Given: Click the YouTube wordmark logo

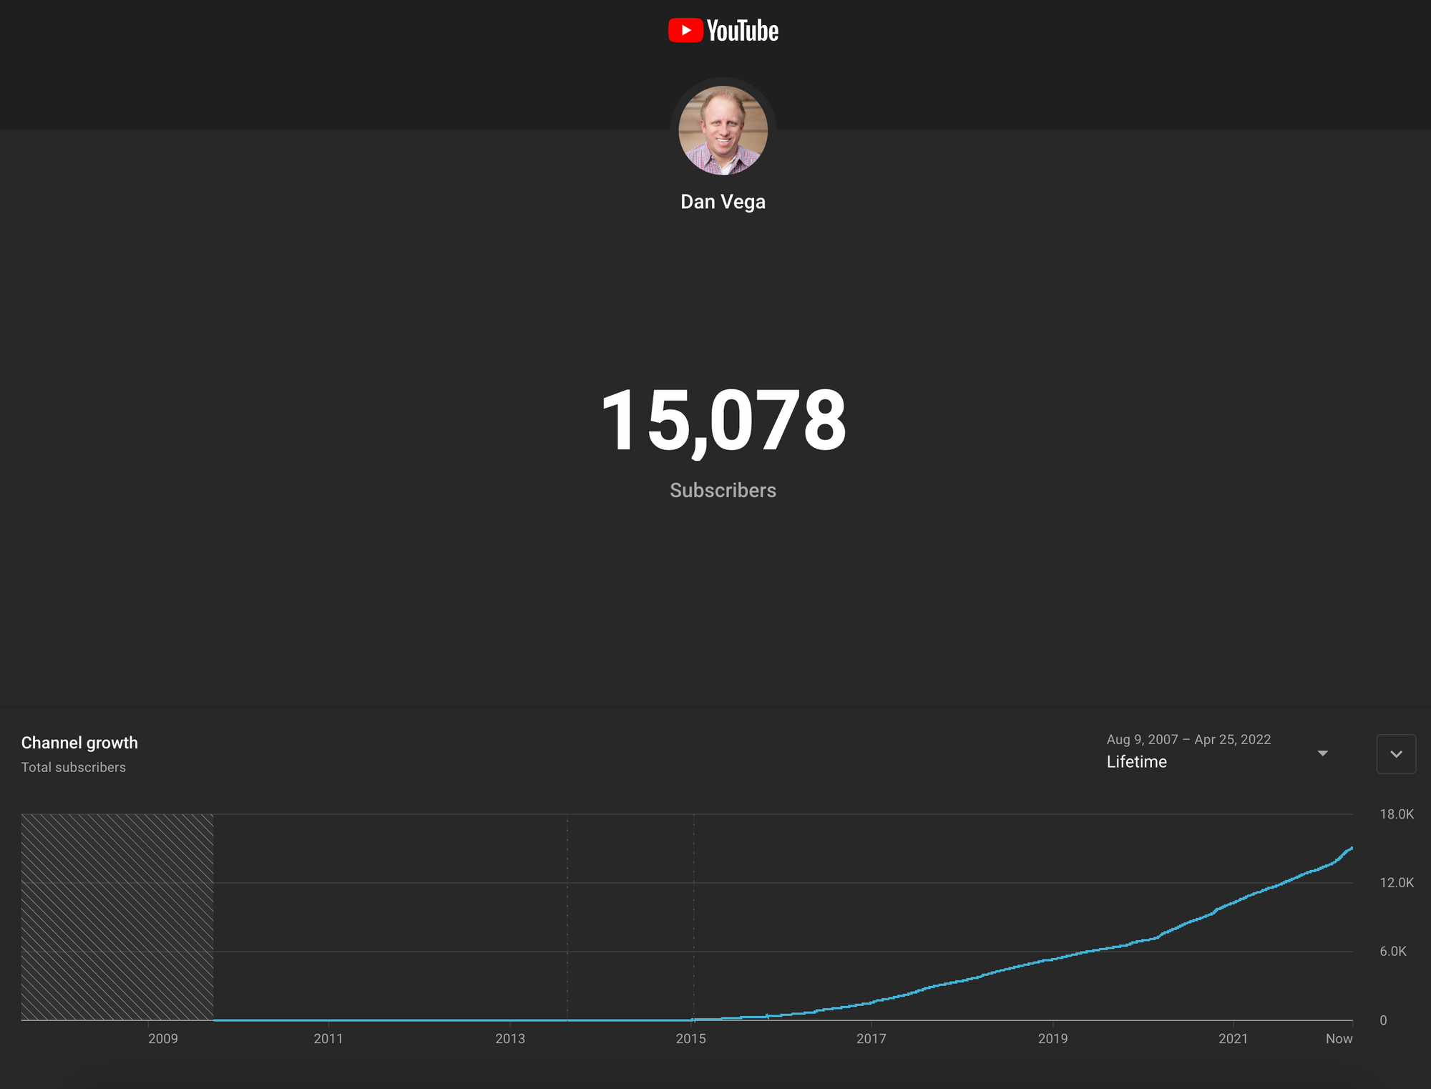Looking at the screenshot, I should pos(742,30).
